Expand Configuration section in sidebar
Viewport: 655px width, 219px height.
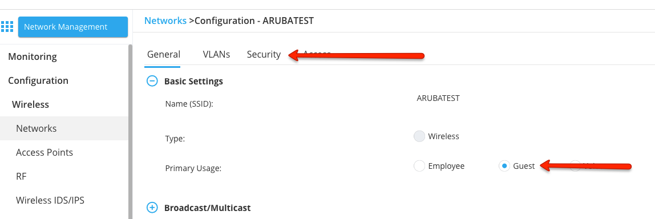38,80
